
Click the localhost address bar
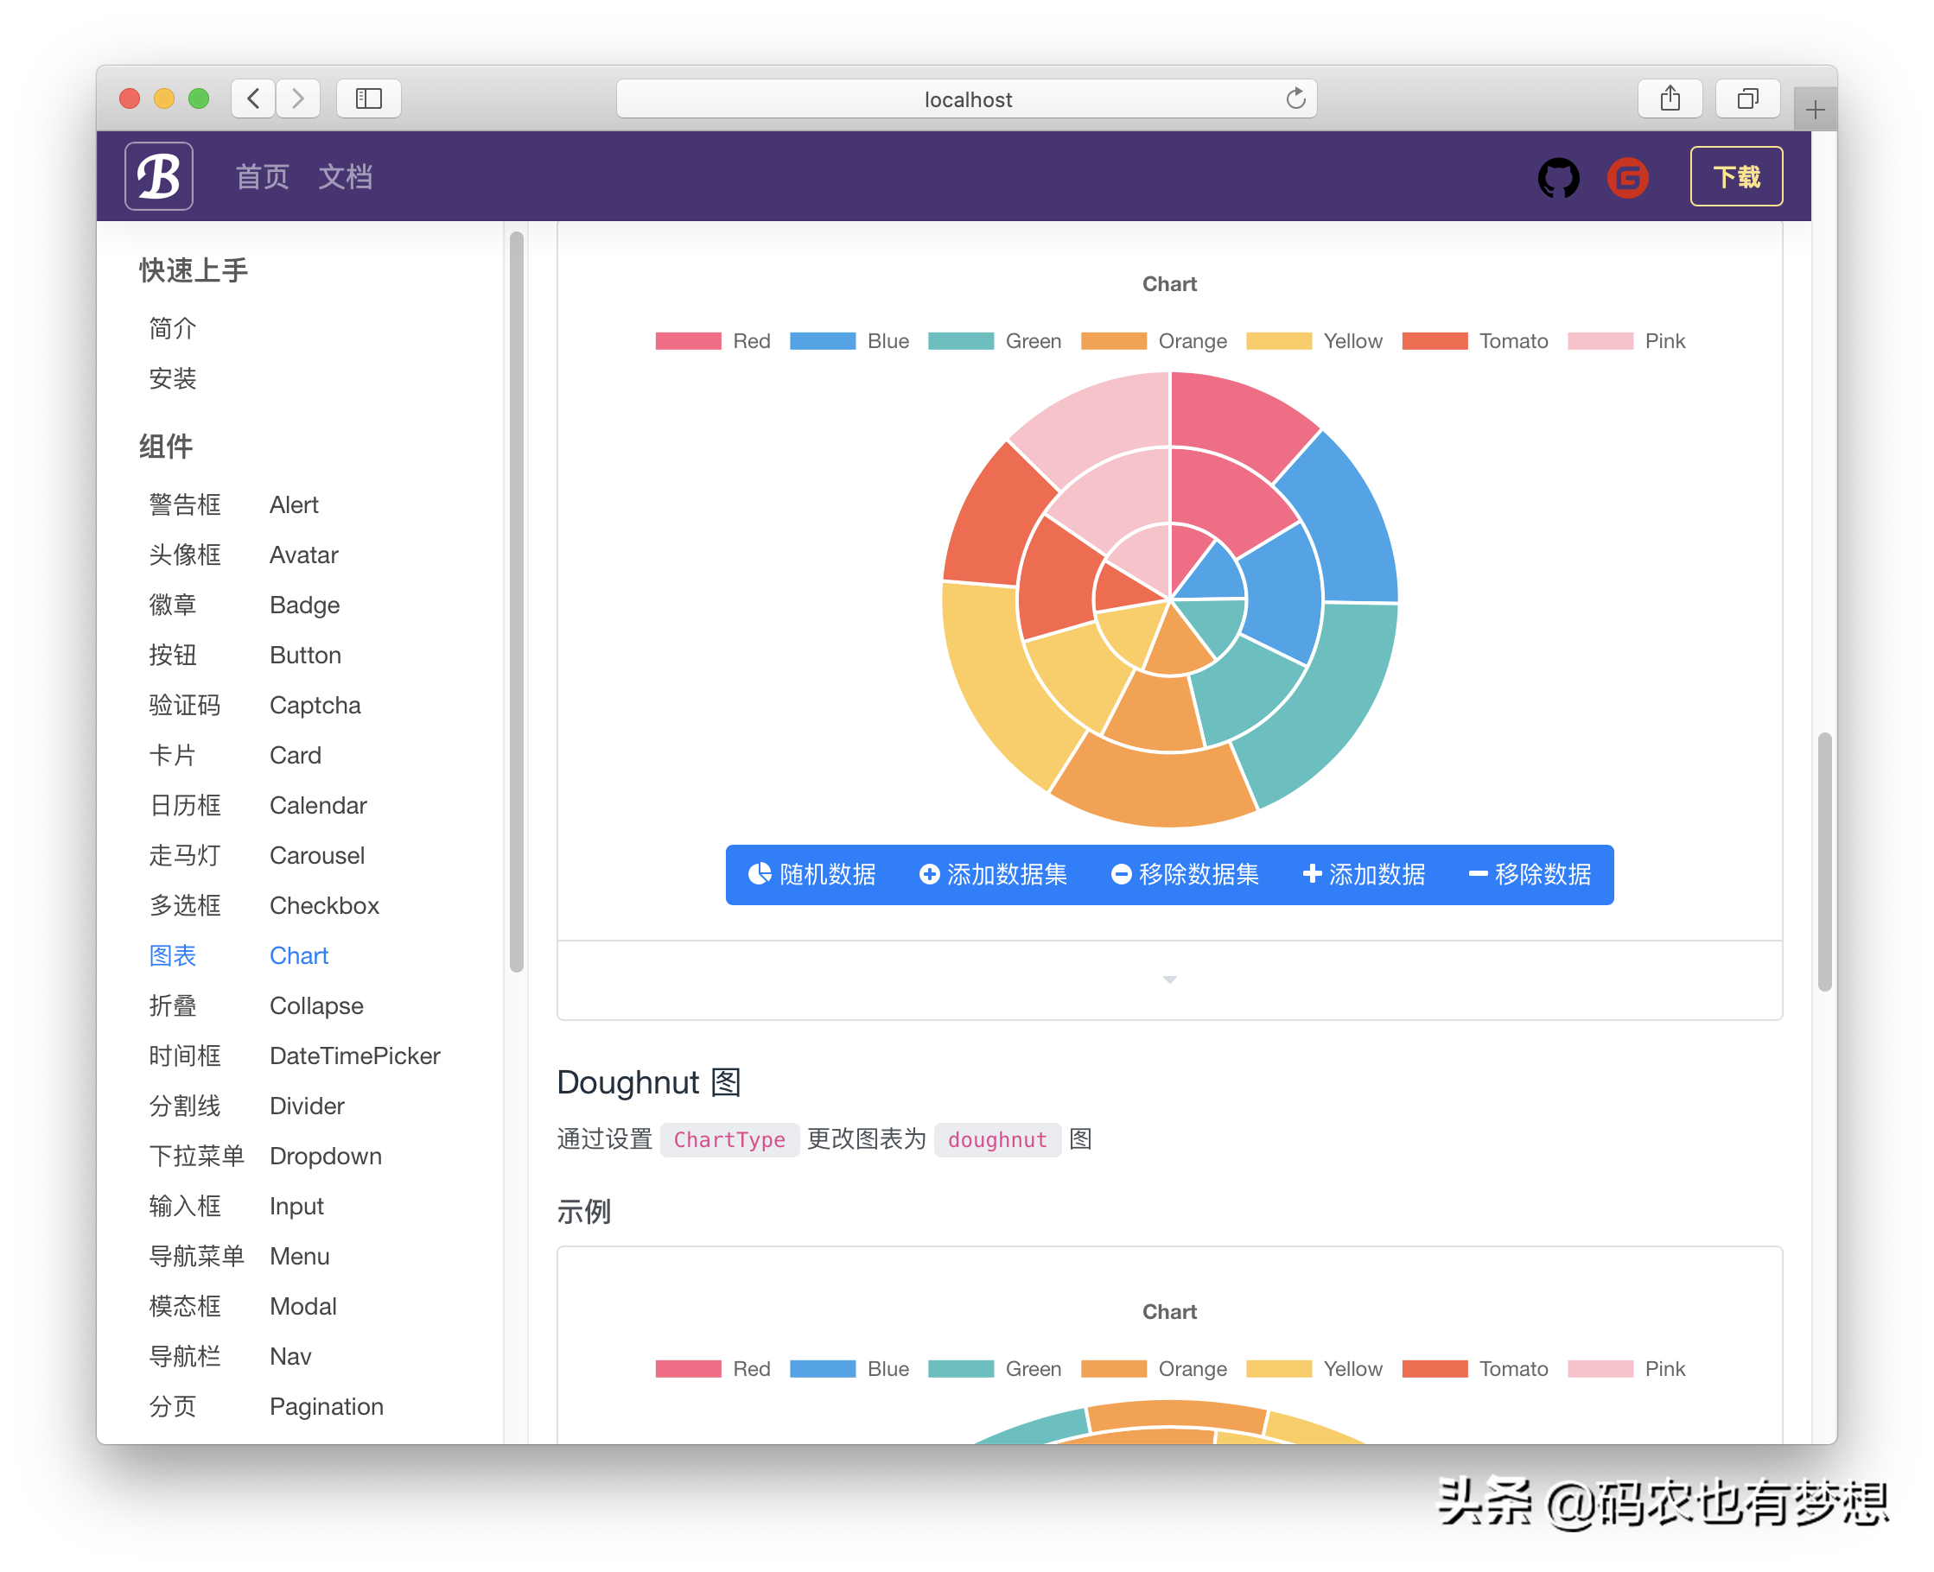click(966, 98)
